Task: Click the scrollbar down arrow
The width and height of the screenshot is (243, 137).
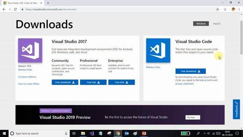Action: [x=241, y=128]
